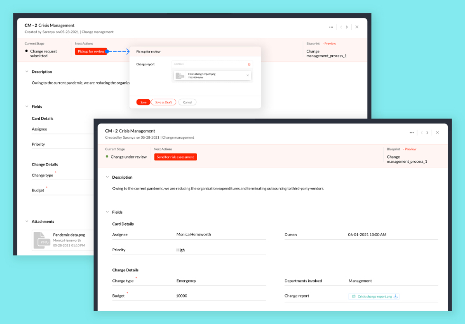
Task: Download Crisis change report.png via download icon
Action: (x=396, y=297)
